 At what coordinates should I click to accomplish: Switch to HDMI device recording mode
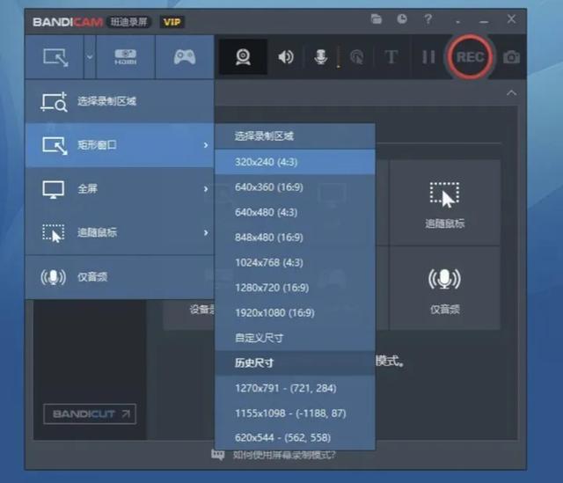125,57
